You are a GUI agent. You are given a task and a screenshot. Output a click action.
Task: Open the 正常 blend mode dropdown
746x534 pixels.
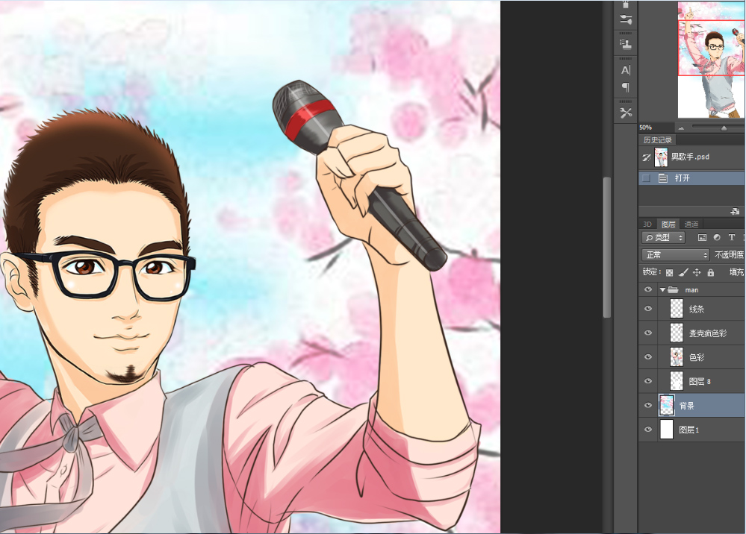click(676, 255)
